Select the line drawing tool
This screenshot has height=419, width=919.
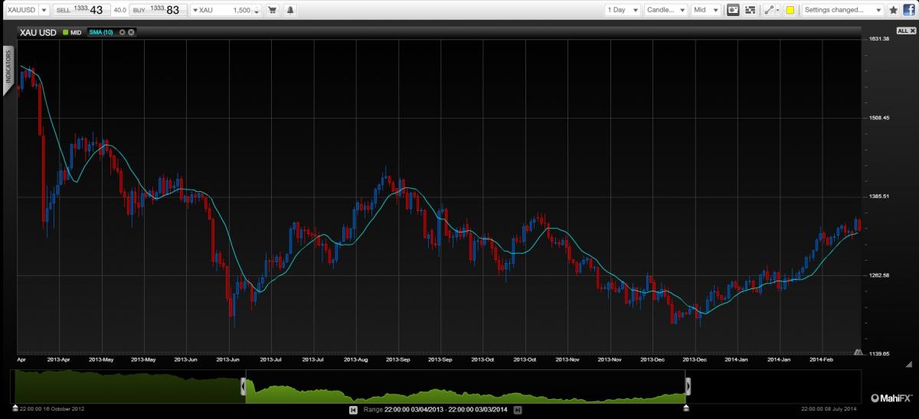pyautogui.click(x=771, y=10)
